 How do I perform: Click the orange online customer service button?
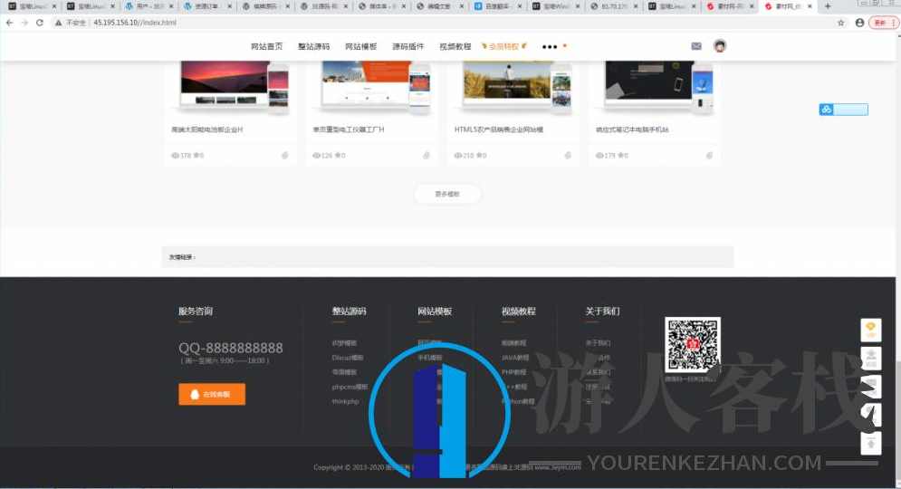(212, 394)
